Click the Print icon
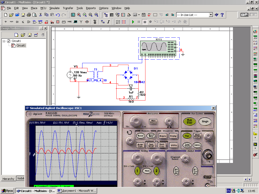This screenshot has height=194, width=259. point(29,15)
